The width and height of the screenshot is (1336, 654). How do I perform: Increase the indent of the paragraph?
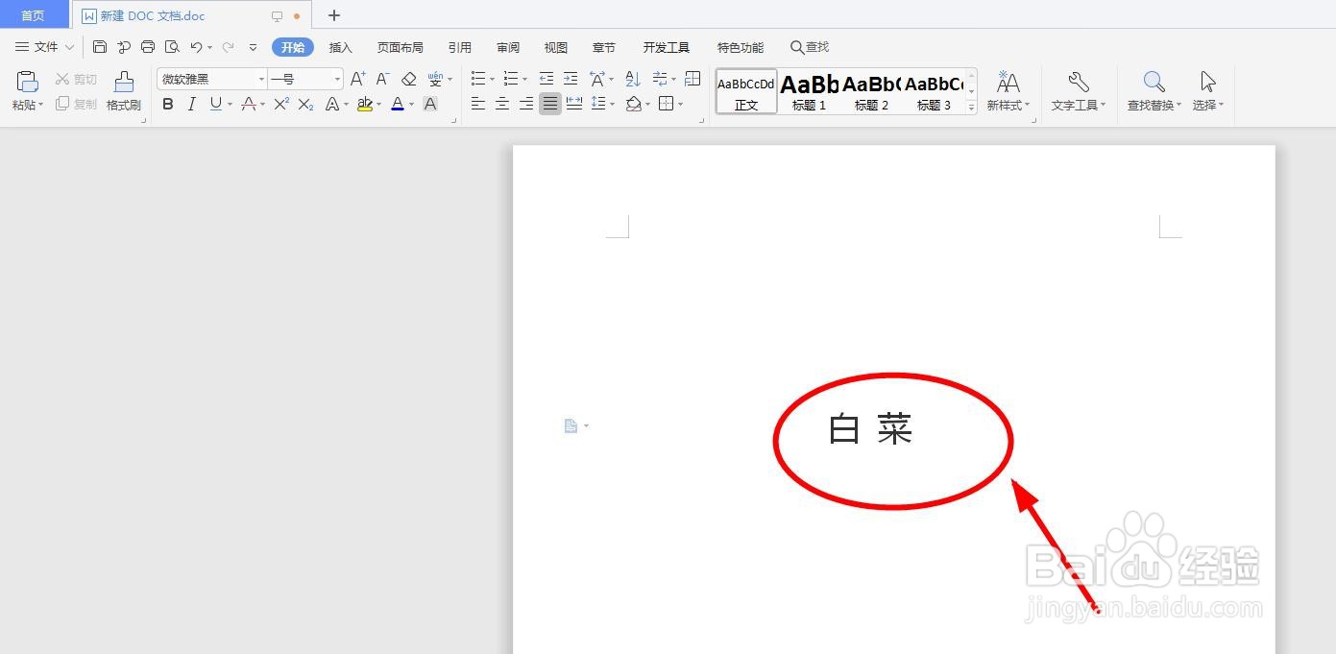(x=570, y=78)
